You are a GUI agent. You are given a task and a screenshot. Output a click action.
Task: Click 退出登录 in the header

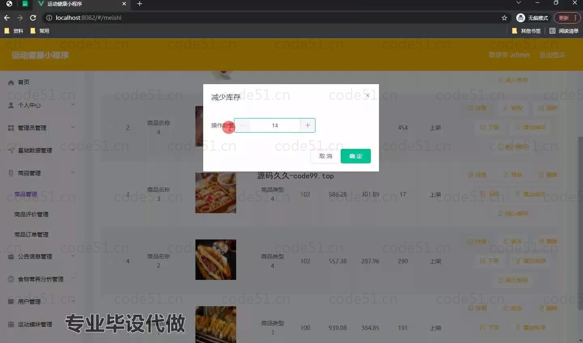pos(552,55)
